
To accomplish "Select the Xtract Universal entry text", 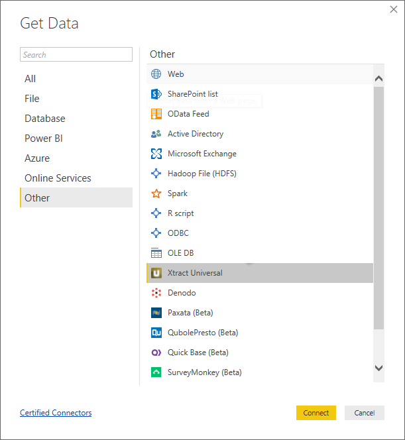I will coord(195,273).
